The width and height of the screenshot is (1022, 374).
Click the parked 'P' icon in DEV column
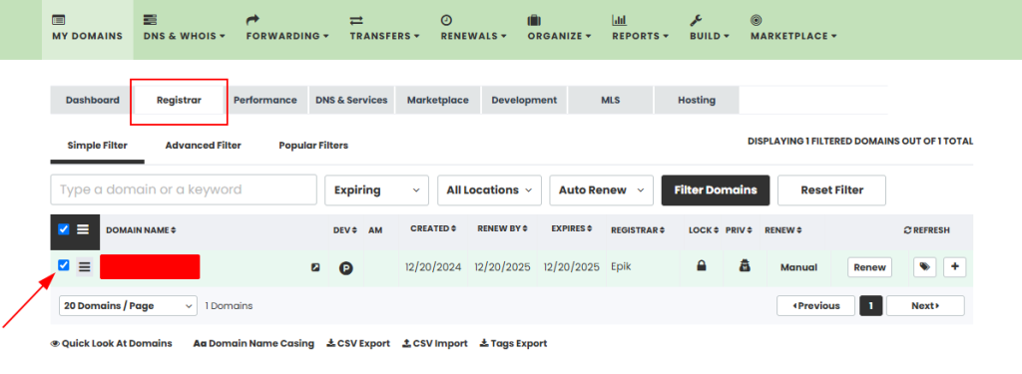[x=346, y=268]
